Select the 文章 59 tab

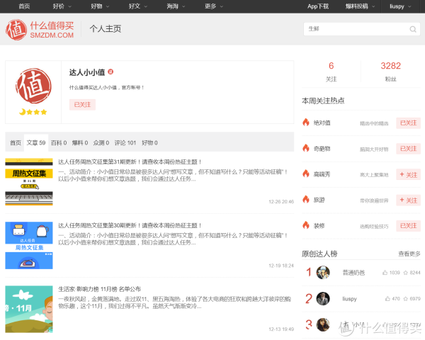click(36, 142)
